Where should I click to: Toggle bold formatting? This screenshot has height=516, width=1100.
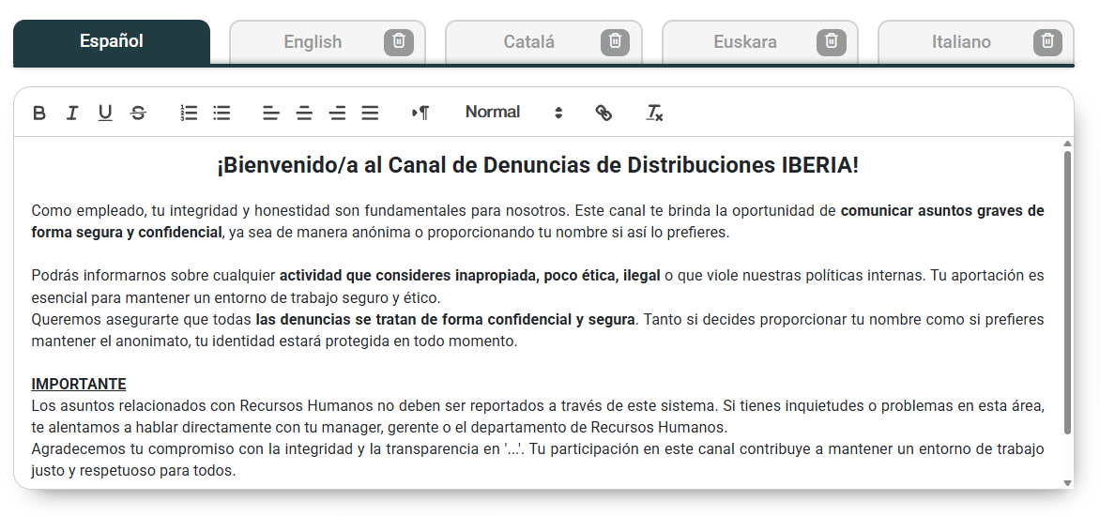pyautogui.click(x=40, y=113)
